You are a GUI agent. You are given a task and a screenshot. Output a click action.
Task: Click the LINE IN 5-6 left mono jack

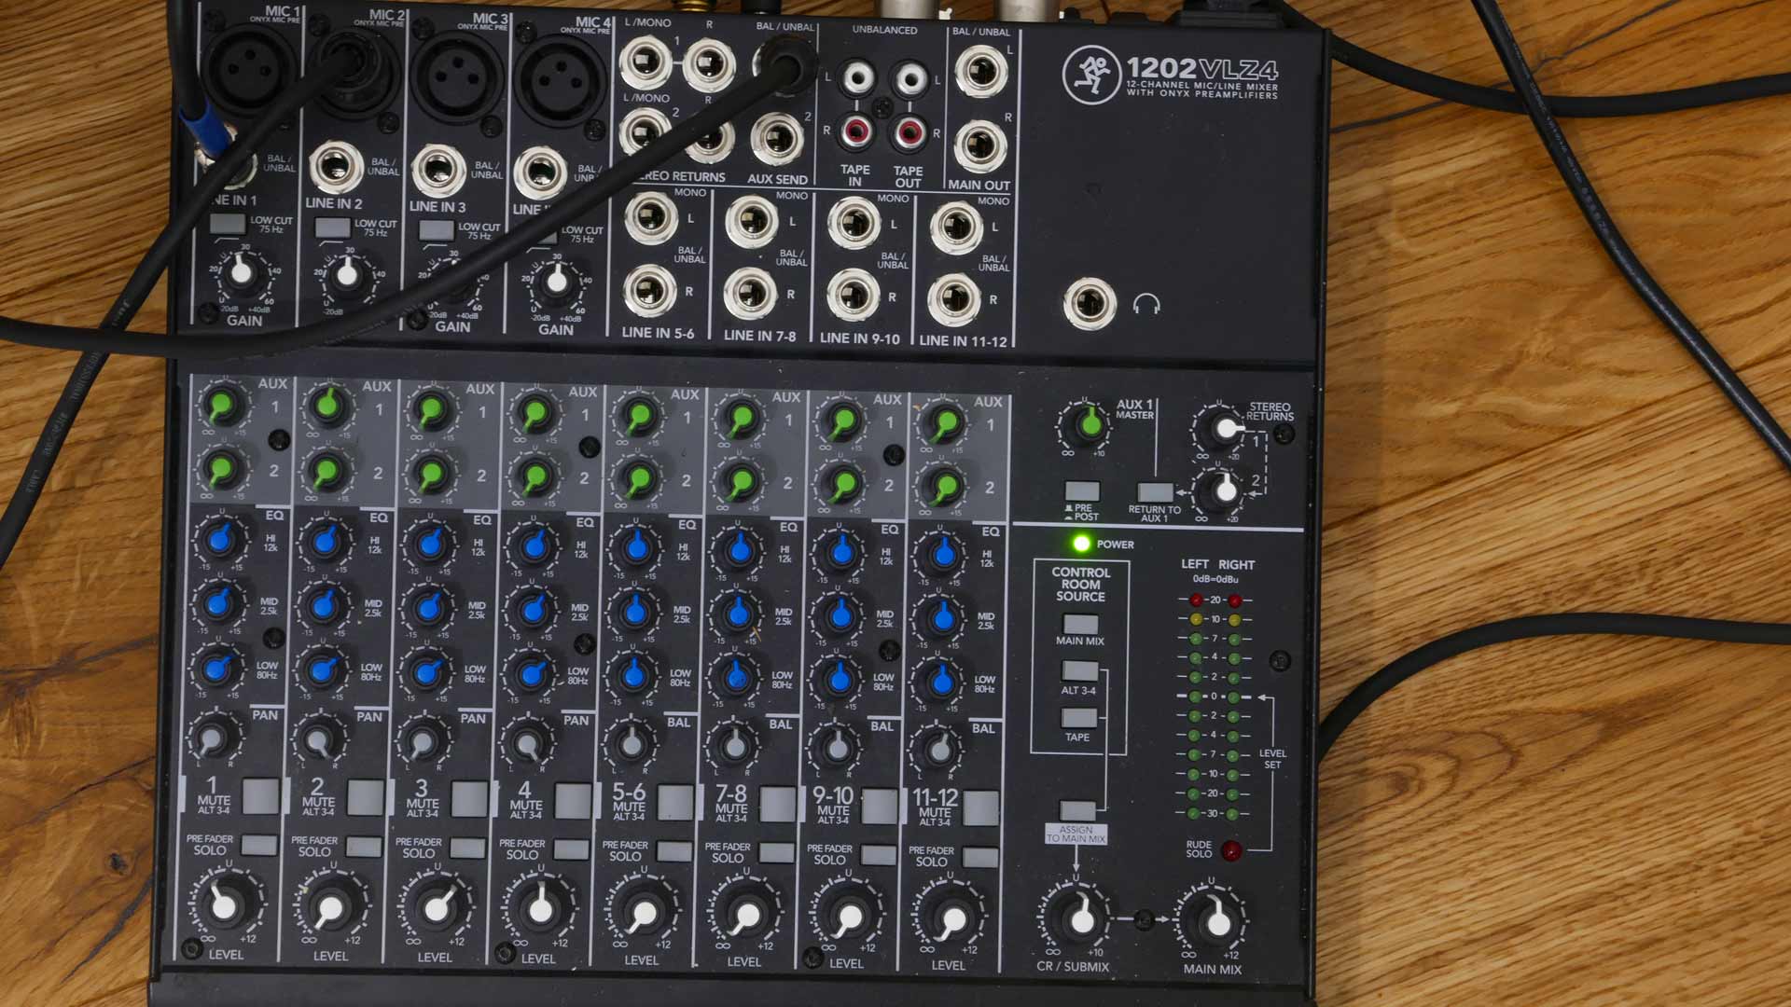coord(650,217)
